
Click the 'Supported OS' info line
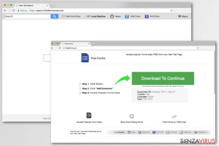(x=156, y=92)
